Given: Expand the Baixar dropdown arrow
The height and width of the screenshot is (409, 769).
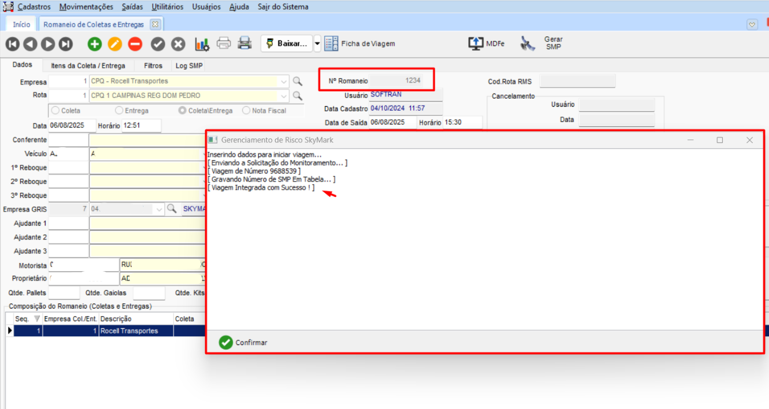Looking at the screenshot, I should [x=317, y=44].
